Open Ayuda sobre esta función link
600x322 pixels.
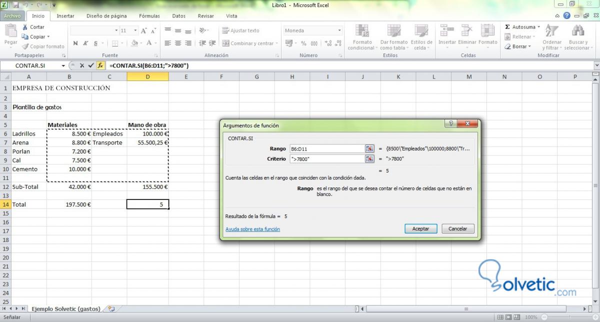pos(252,229)
